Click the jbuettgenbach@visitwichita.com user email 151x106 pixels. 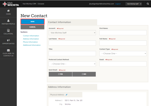[x=102, y=4]
